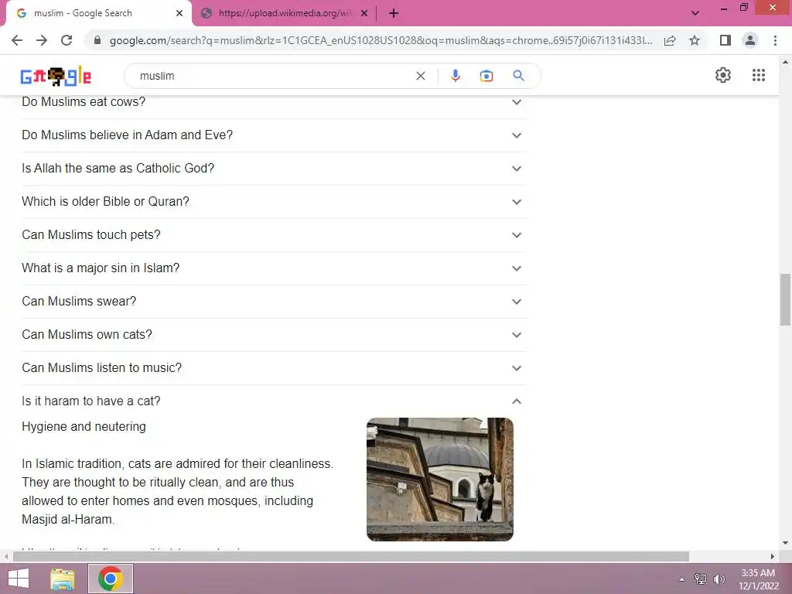
Task: Expand "Can Muslims listen to music?" chevron
Action: (x=516, y=368)
